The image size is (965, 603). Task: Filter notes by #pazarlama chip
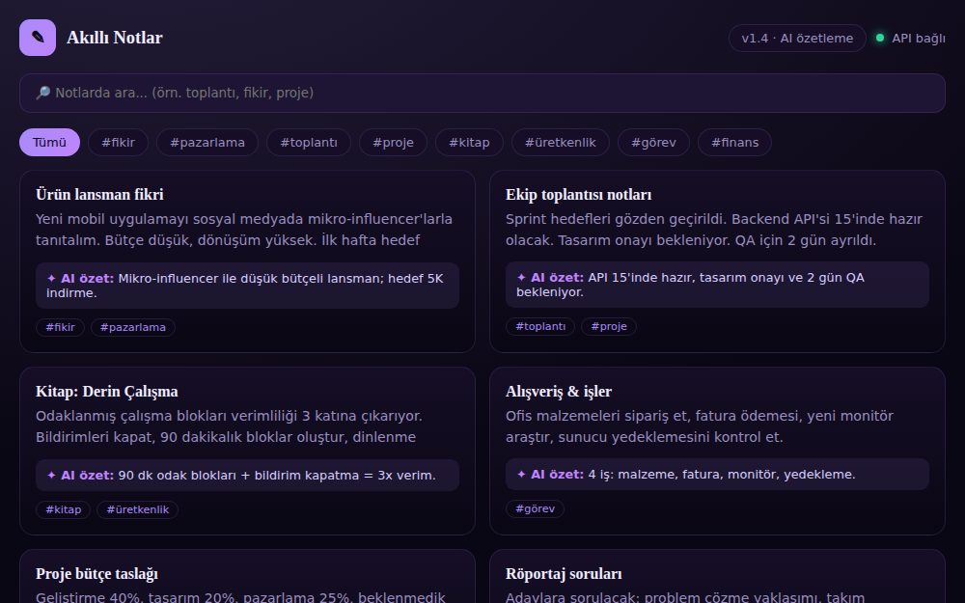tap(207, 142)
